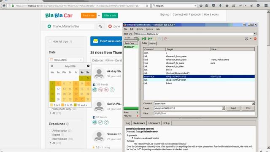Screen dimensions: 270x152
Task: Open the Help menu in Selenium IDE
Action: [x=158, y=29]
